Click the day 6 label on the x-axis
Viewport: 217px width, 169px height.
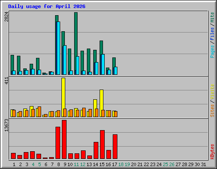tap(46, 164)
